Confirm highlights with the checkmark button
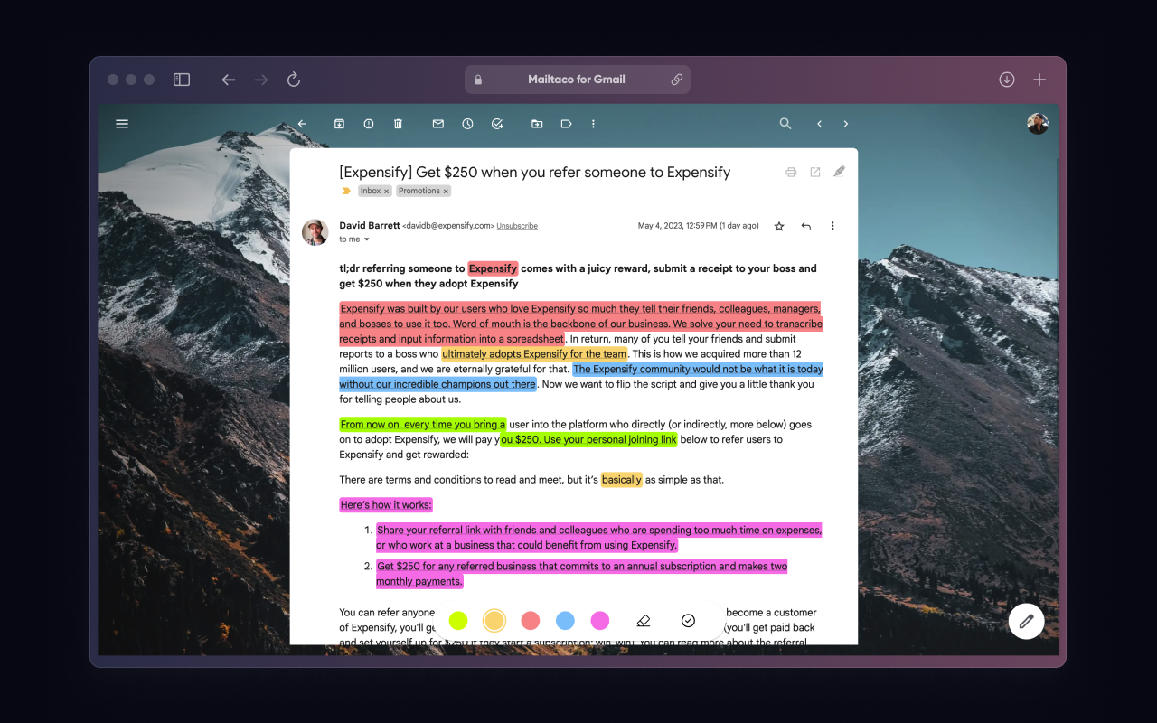Image resolution: width=1157 pixels, height=723 pixels. (688, 621)
